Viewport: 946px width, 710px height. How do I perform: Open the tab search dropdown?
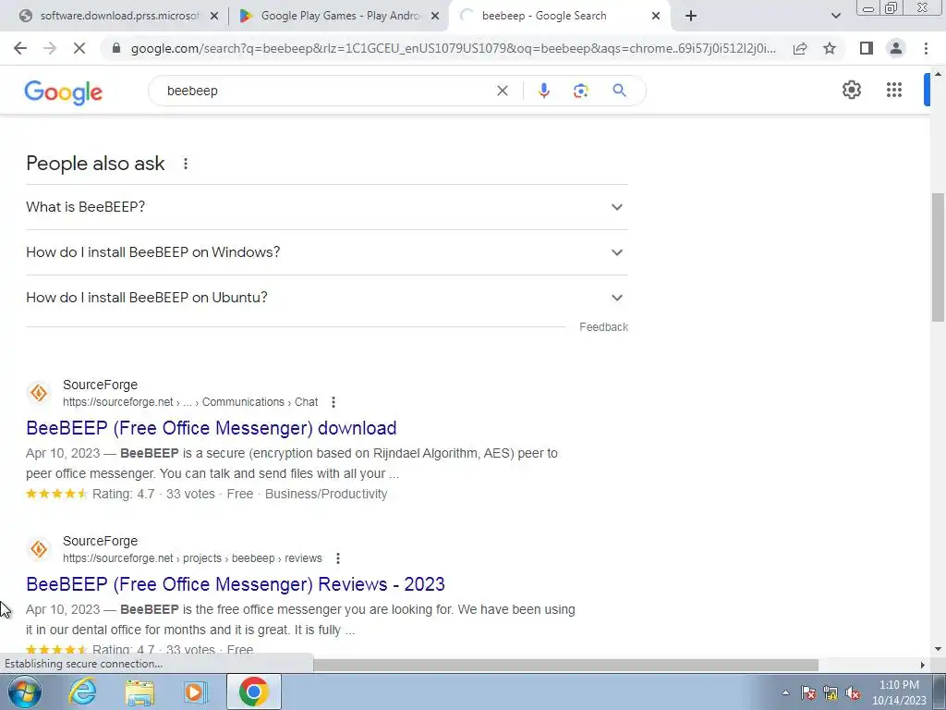coord(835,17)
